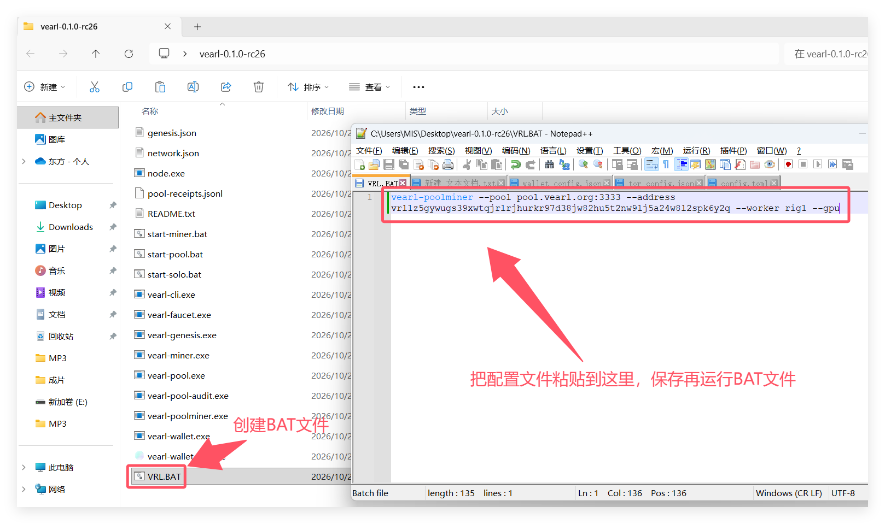The width and height of the screenshot is (885, 524).
Task: Open the 查看 view dropdown
Action: click(x=370, y=87)
